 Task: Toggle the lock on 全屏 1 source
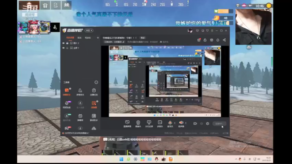(67, 48)
